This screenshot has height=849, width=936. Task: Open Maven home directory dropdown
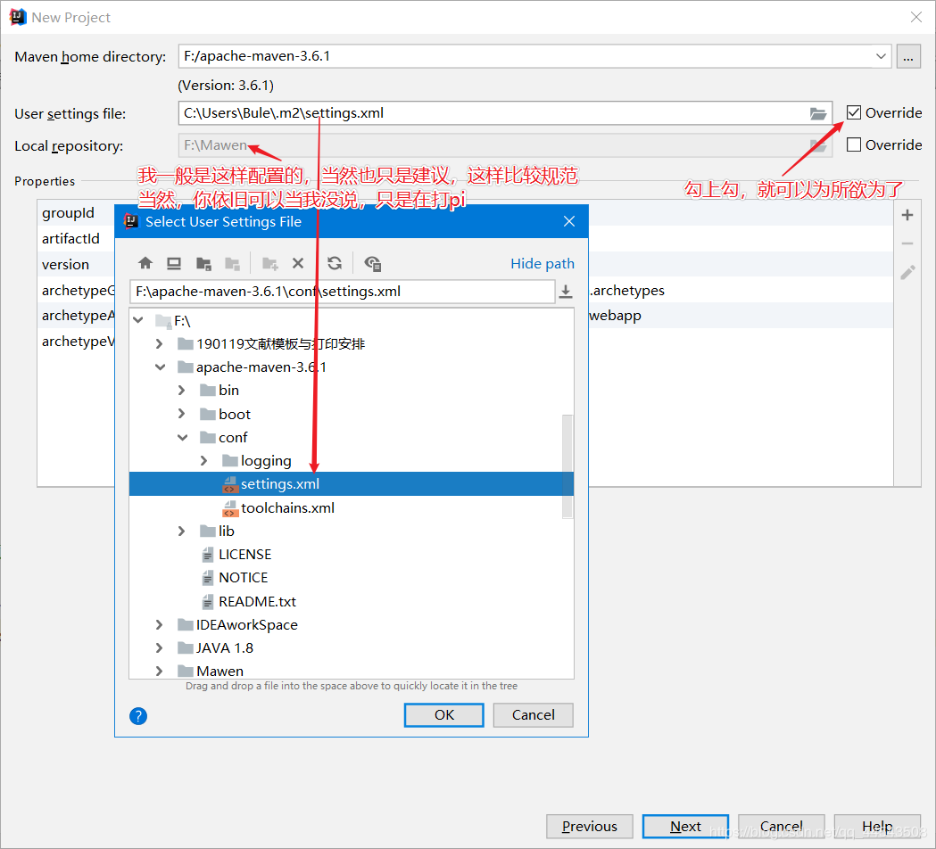(x=881, y=57)
